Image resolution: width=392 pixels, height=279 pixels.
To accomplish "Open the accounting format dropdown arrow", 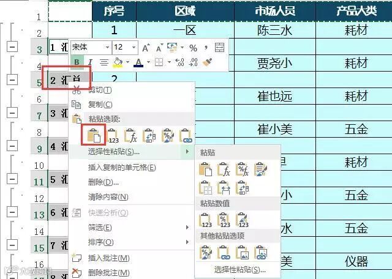I will tap(182, 47).
